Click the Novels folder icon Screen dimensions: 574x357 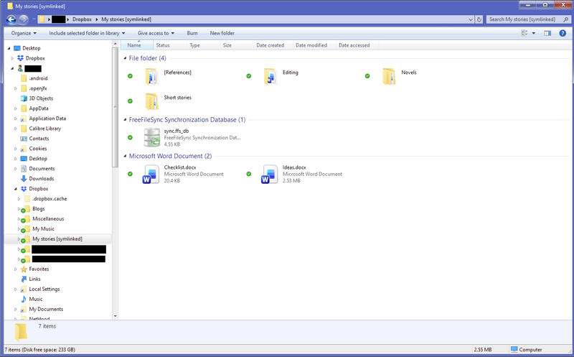388,75
